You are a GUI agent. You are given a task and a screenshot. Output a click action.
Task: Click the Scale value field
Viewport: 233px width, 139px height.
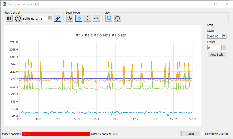coord(215,36)
